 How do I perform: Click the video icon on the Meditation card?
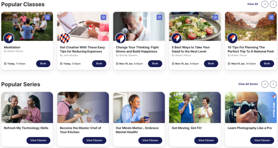coord(47,17)
